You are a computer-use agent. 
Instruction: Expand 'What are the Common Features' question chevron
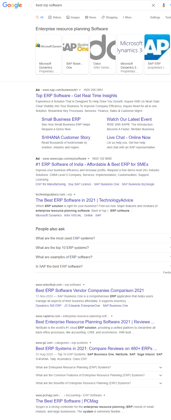point(161,375)
